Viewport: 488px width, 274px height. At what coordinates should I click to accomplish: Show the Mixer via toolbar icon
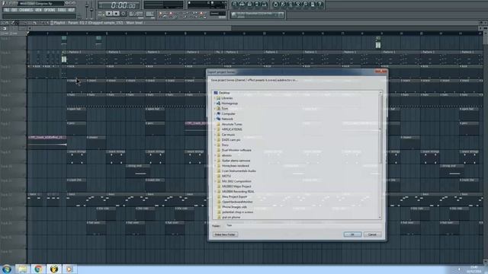click(265, 5)
